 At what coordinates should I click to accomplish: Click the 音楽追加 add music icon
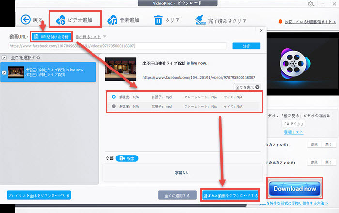112,20
